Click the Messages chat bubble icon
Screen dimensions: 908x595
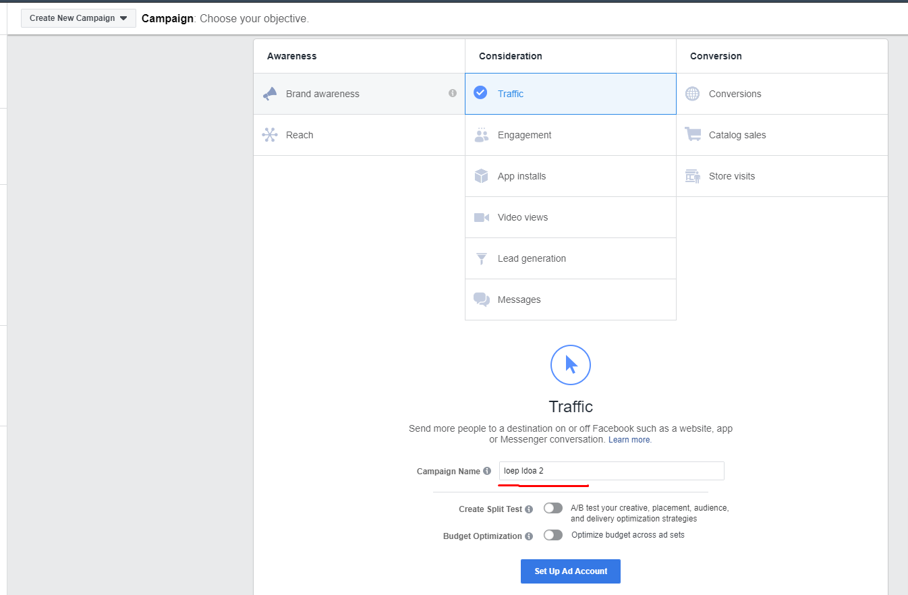[481, 300]
